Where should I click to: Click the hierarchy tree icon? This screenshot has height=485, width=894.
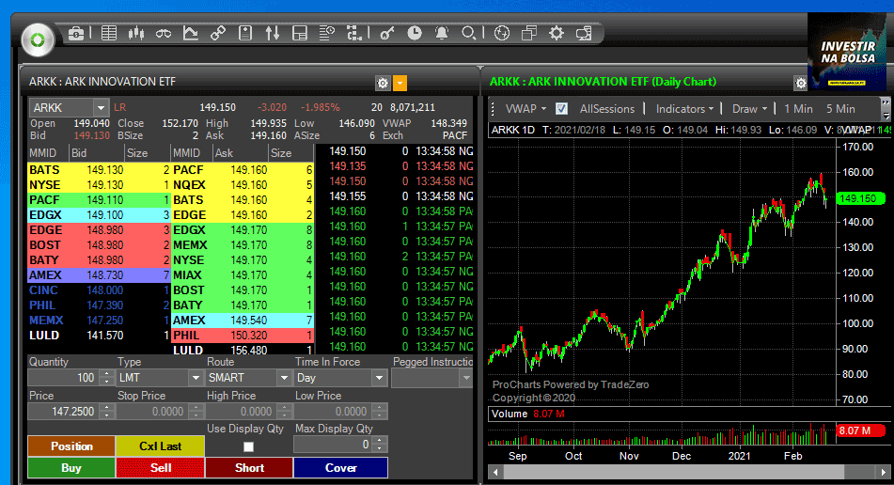pyautogui.click(x=354, y=33)
